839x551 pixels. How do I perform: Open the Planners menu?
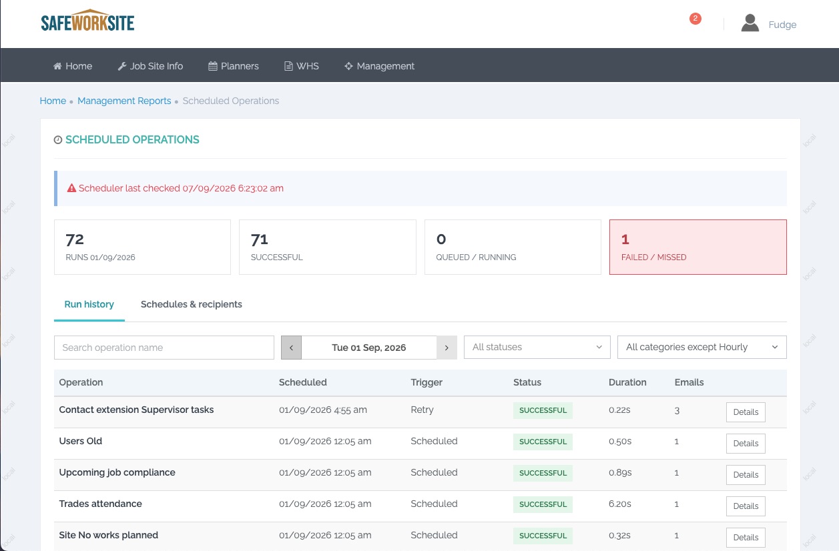point(234,66)
